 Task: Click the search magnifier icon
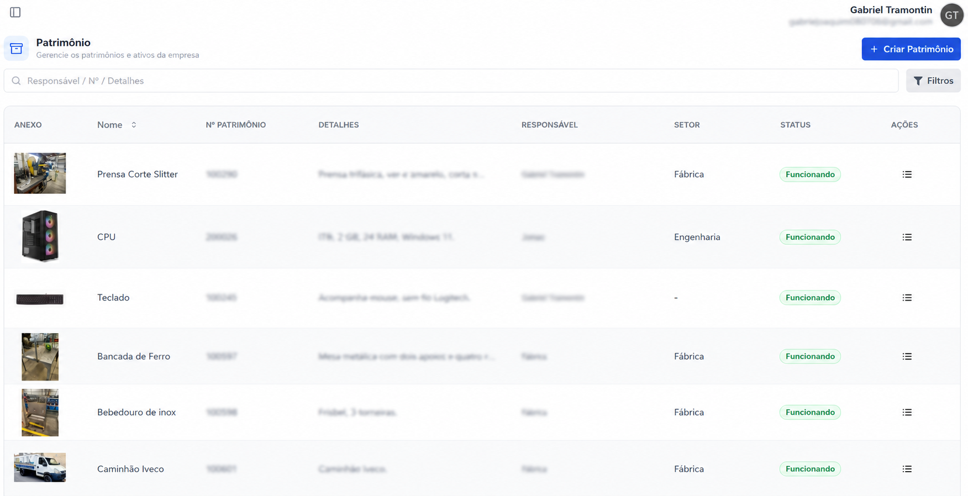click(x=17, y=81)
